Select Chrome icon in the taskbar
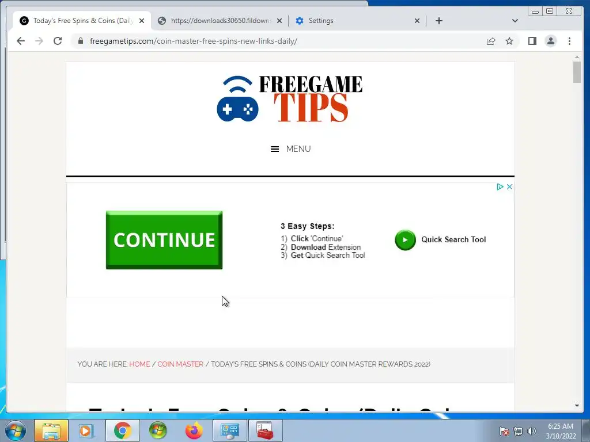Viewport: 590px width, 442px height. pyautogui.click(x=123, y=430)
